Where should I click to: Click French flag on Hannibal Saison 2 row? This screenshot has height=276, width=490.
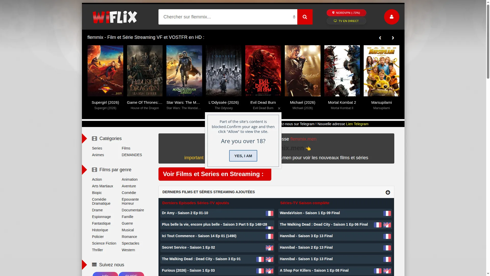click(x=387, y=248)
